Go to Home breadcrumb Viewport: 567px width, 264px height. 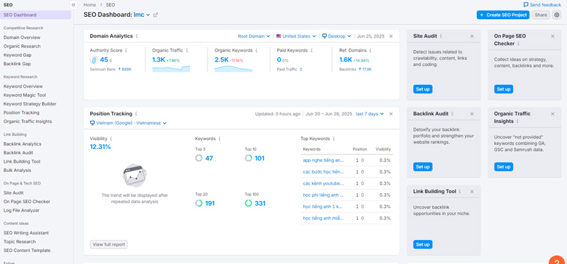pyautogui.click(x=90, y=5)
